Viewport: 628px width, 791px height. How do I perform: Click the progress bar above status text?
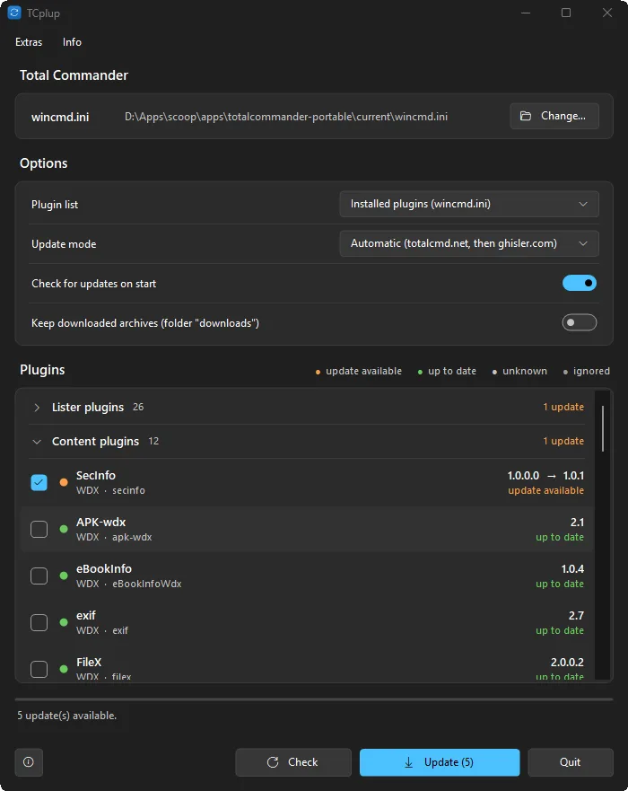[314, 699]
